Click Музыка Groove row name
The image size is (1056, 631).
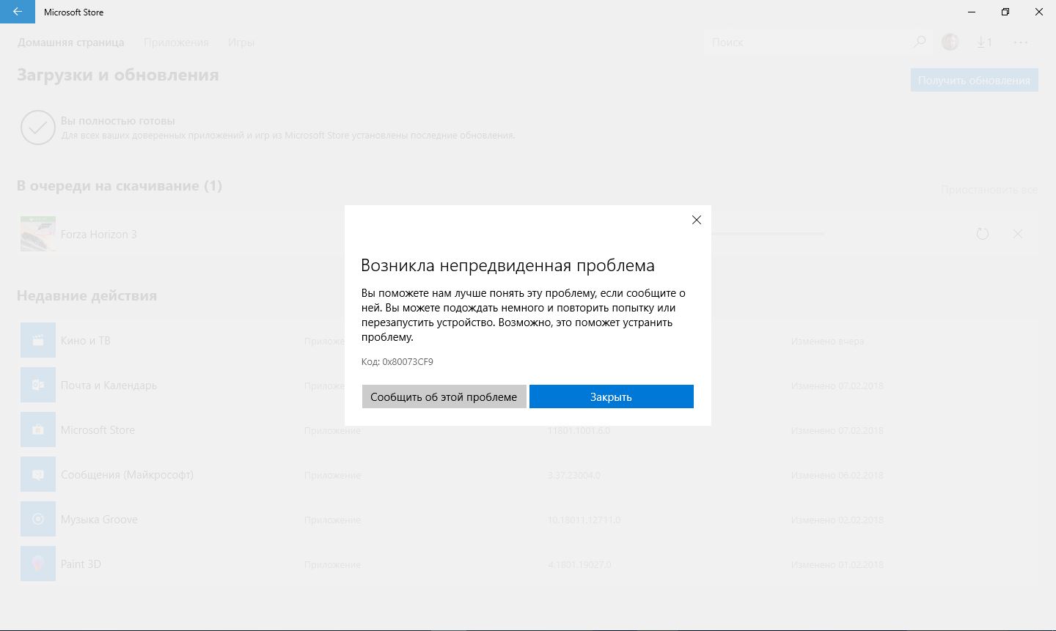pyautogui.click(x=99, y=520)
